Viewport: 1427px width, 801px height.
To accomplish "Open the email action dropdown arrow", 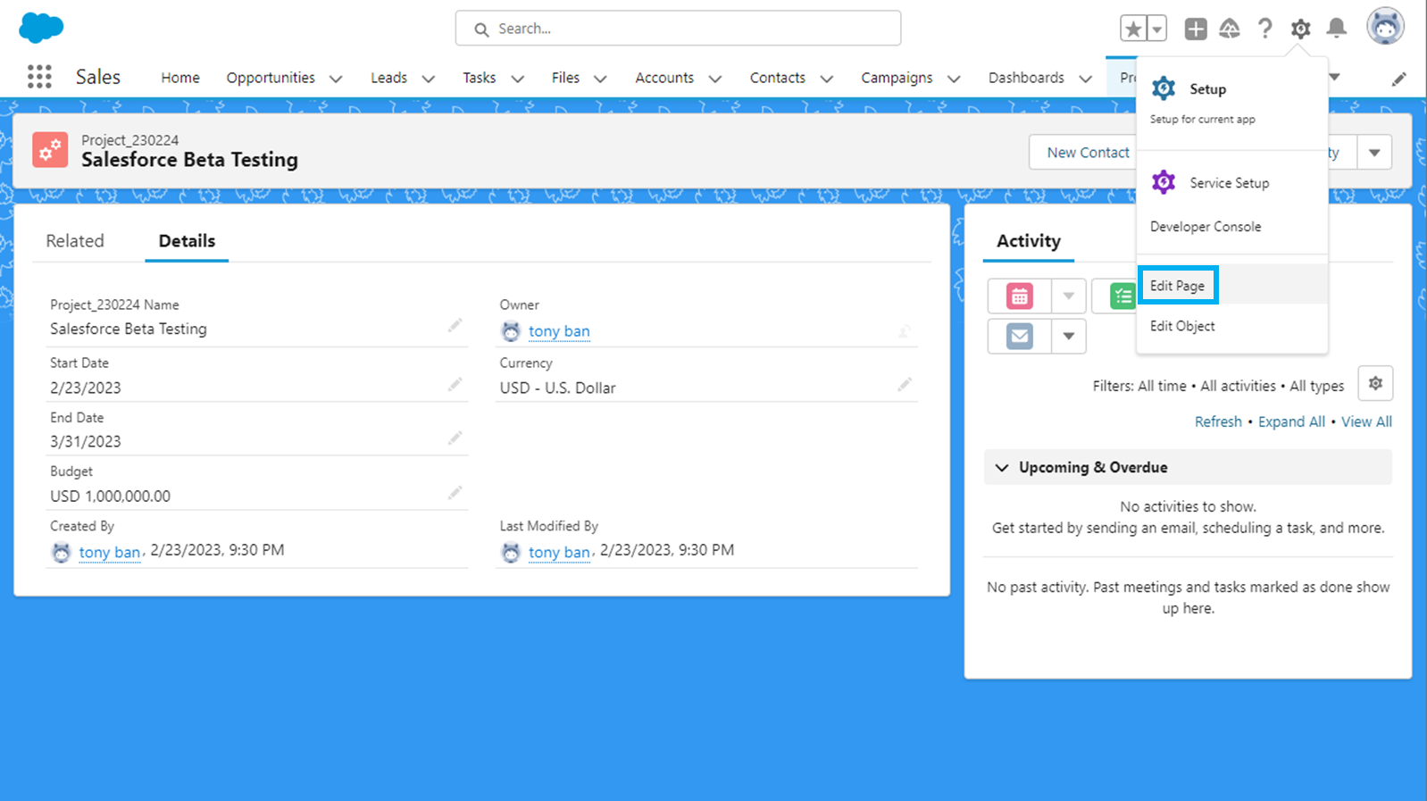I will point(1068,336).
